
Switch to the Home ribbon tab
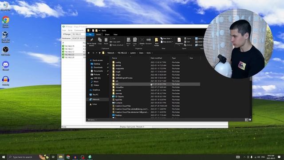point(99,34)
